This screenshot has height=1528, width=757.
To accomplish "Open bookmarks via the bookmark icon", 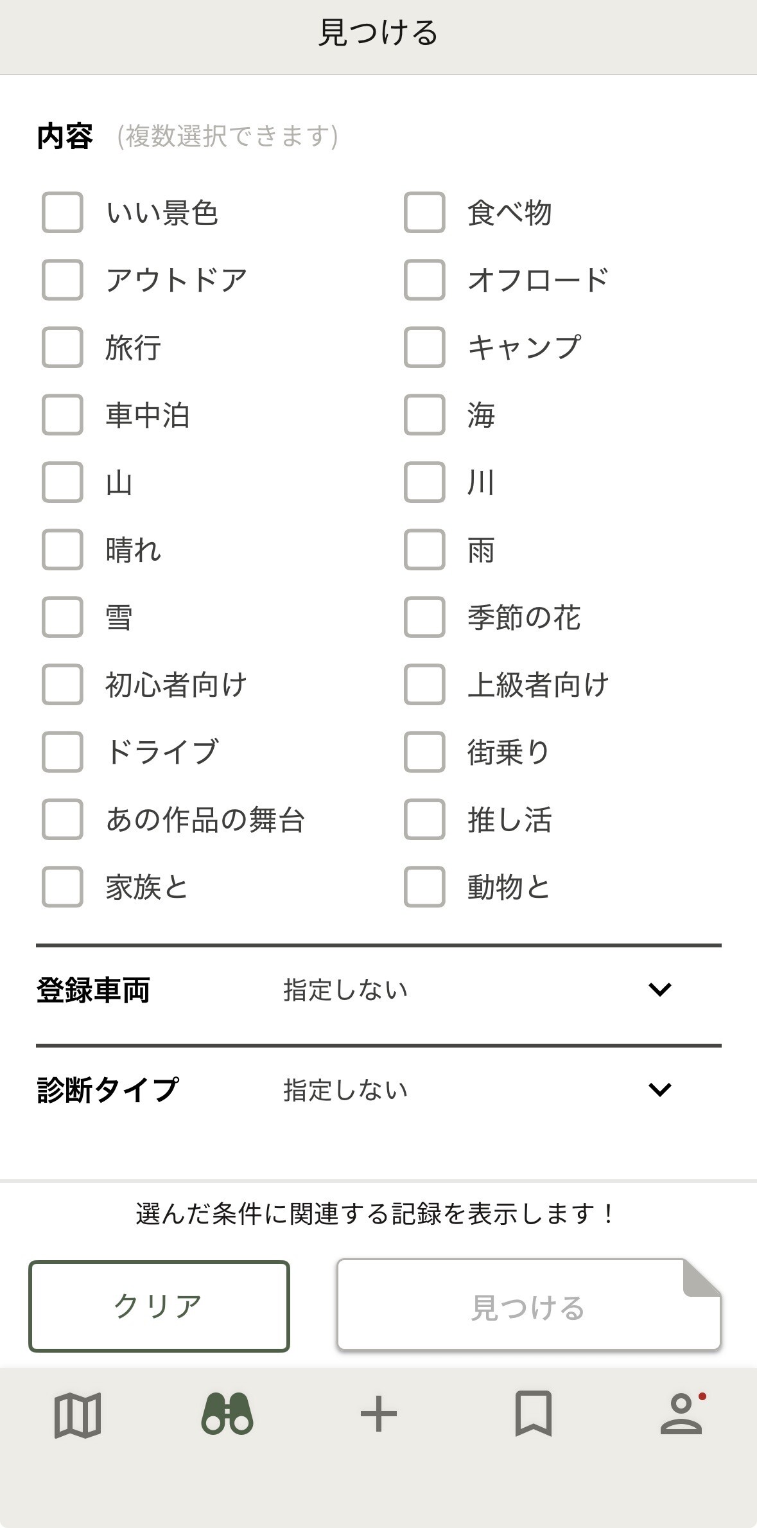I will [533, 1414].
